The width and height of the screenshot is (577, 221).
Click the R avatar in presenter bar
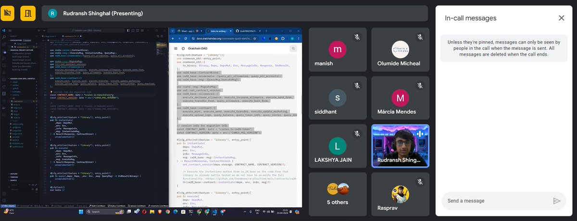pyautogui.click(x=53, y=13)
